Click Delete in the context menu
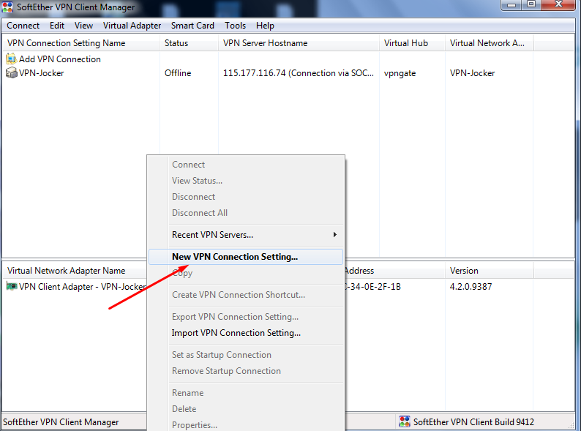This screenshot has width=581, height=431. (246, 409)
